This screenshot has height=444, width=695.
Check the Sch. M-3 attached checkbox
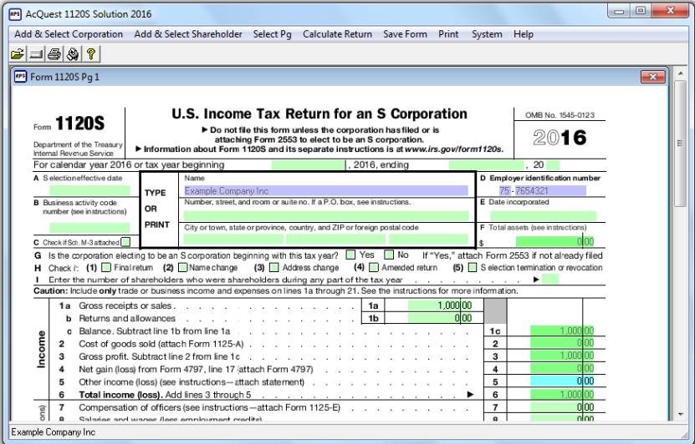point(126,242)
